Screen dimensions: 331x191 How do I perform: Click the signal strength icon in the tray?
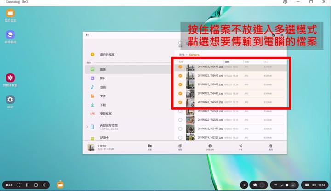point(282,185)
